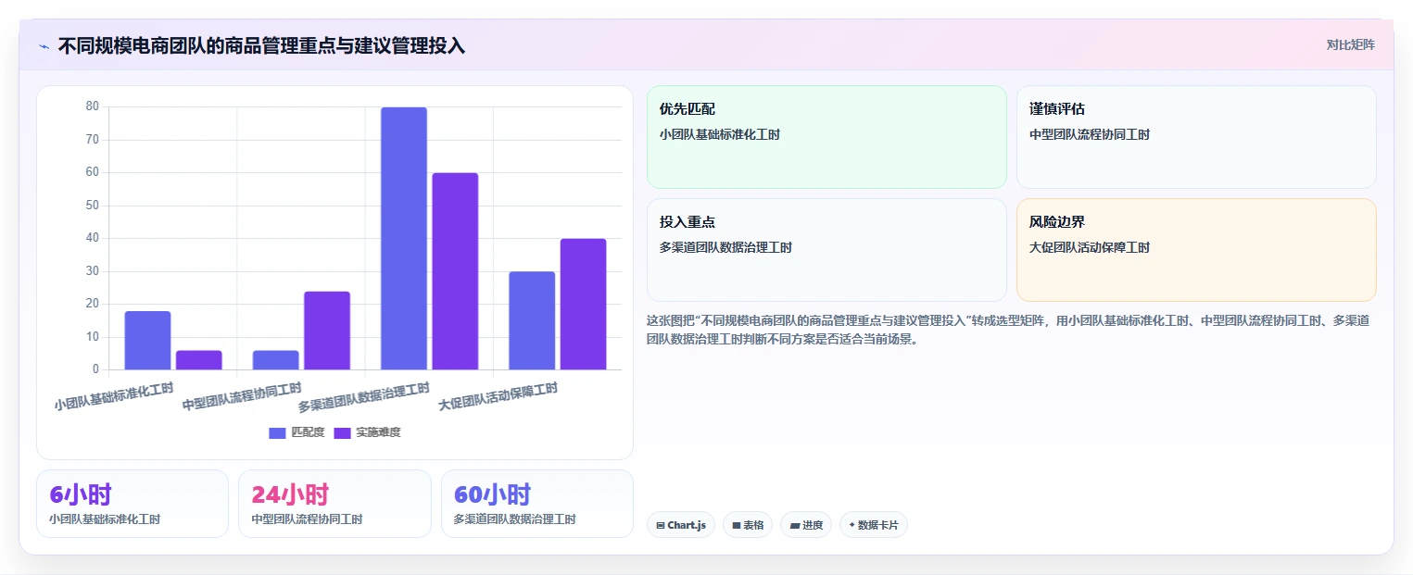Select the 表格 tag chip
The width and height of the screenshot is (1413, 575).
click(x=748, y=525)
